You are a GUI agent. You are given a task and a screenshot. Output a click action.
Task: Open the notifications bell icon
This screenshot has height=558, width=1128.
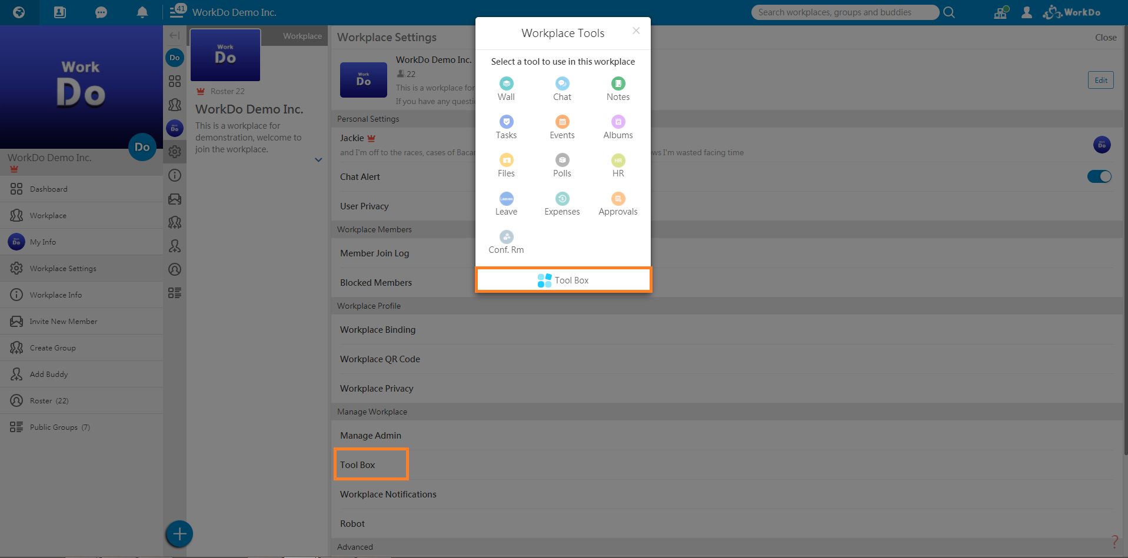click(x=142, y=12)
